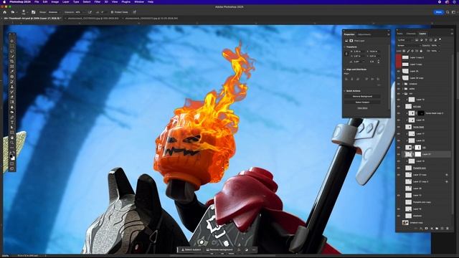This screenshot has width=459, height=258.
Task: Click the Search icon beside Share
Action: pos(448,12)
